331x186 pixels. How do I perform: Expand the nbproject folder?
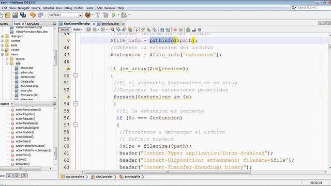click(2, 36)
